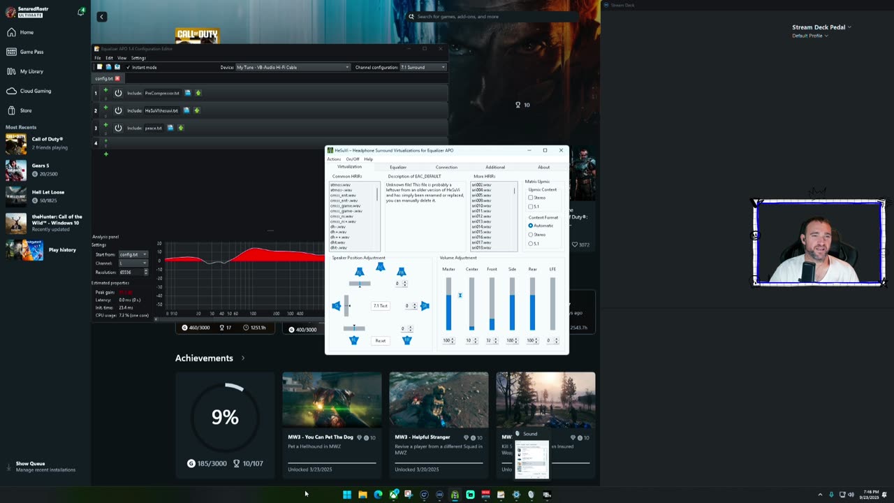This screenshot has height=503, width=894.
Task: Click the FC front-center speaker icon
Action: pos(381,267)
